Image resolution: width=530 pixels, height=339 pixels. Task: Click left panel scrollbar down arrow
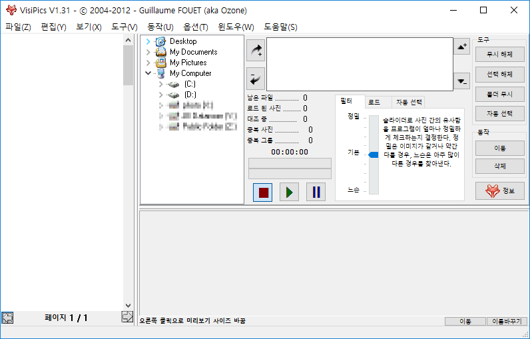tap(128, 306)
